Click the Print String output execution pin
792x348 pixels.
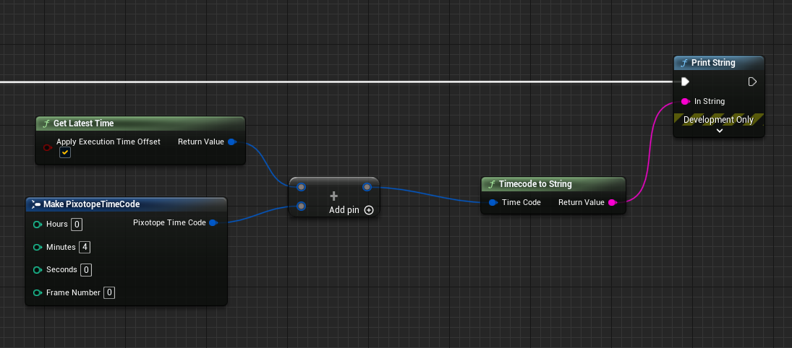pos(752,82)
